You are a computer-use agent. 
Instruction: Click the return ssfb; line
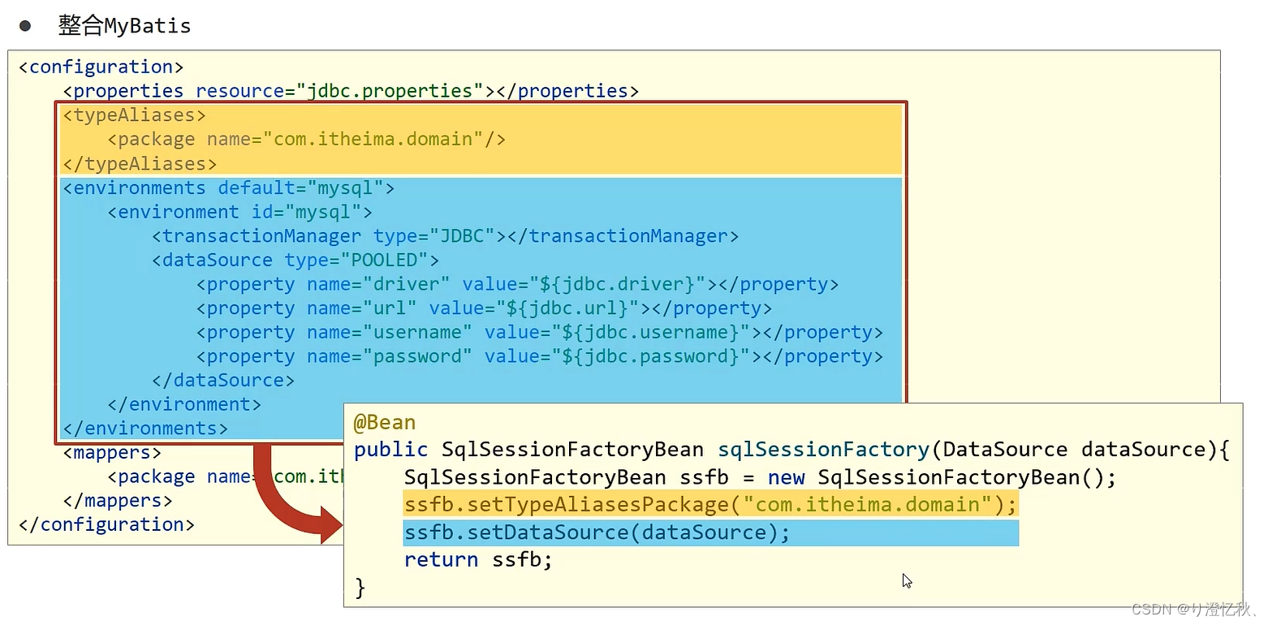[478, 560]
